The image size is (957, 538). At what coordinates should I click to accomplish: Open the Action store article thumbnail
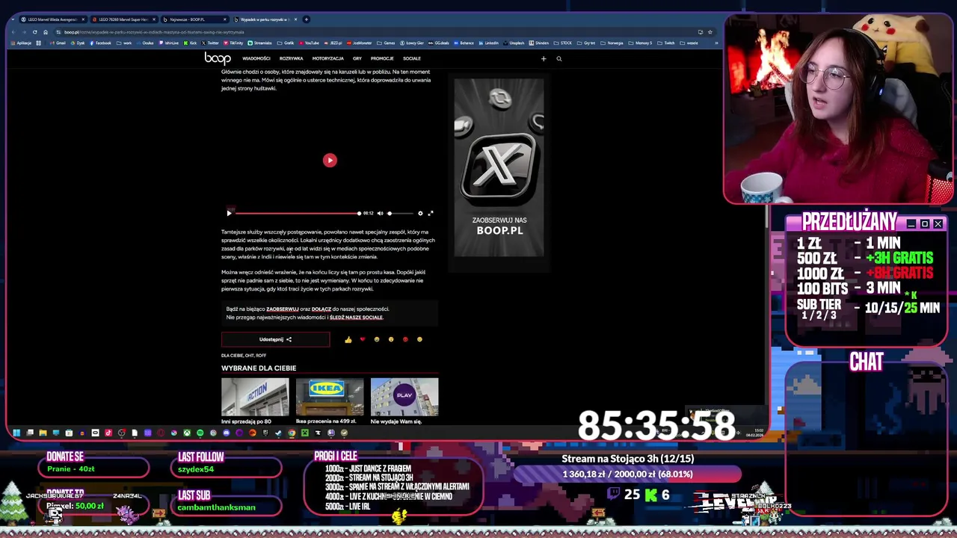tap(255, 397)
